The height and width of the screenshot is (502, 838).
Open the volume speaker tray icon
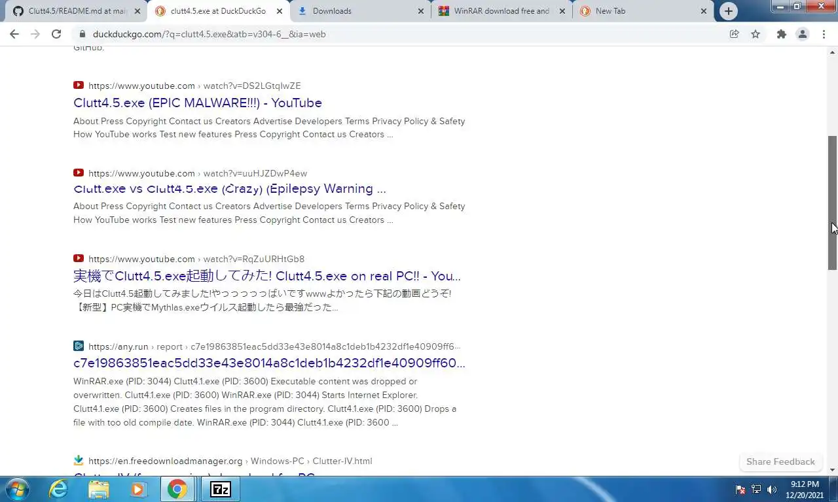pos(772,490)
